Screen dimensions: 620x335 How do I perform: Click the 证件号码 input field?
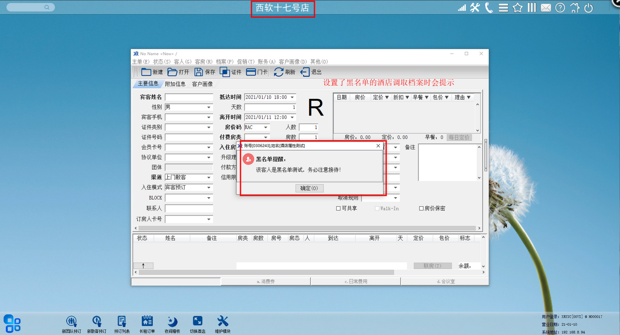[189, 137]
